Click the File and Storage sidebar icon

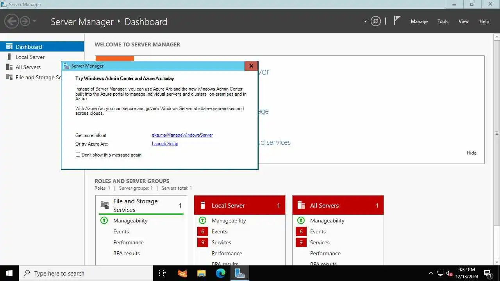pyautogui.click(x=9, y=77)
